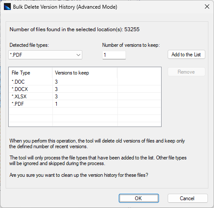Screen dimensions: 214x208
Task: Confirm with the OK button
Action: point(139,198)
